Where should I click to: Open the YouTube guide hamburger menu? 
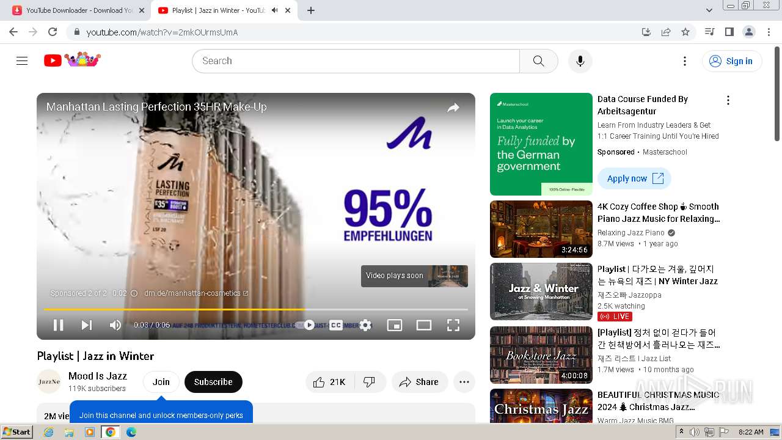22,61
